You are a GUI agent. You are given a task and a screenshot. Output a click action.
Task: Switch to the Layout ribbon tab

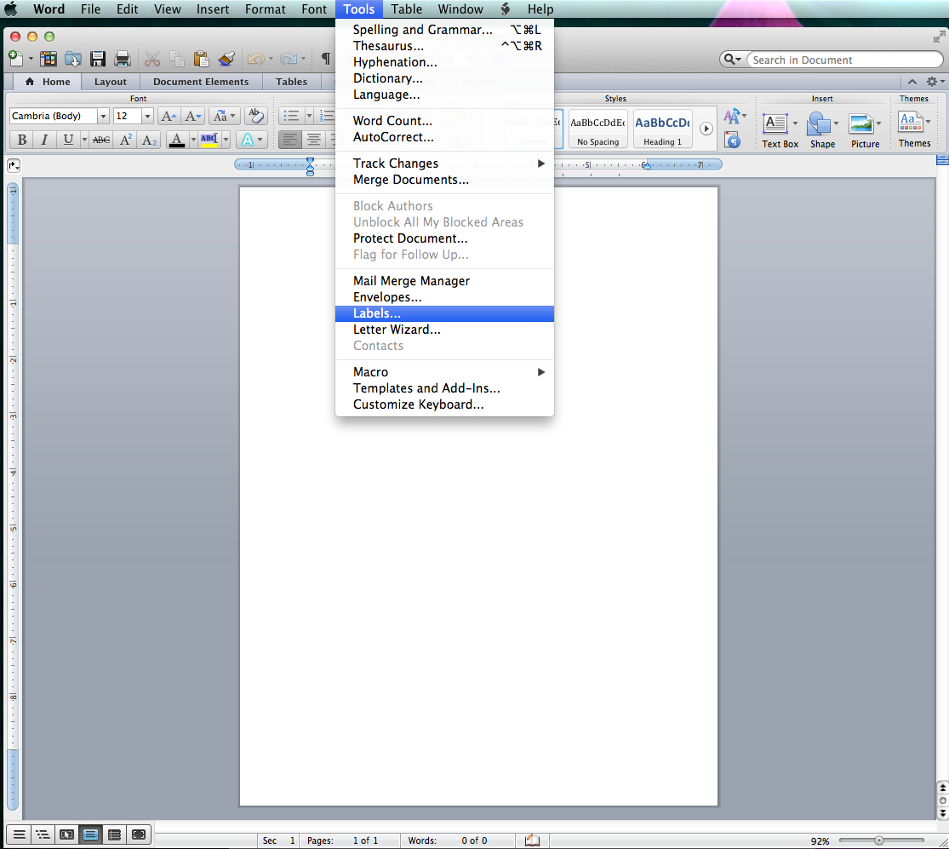coord(110,81)
